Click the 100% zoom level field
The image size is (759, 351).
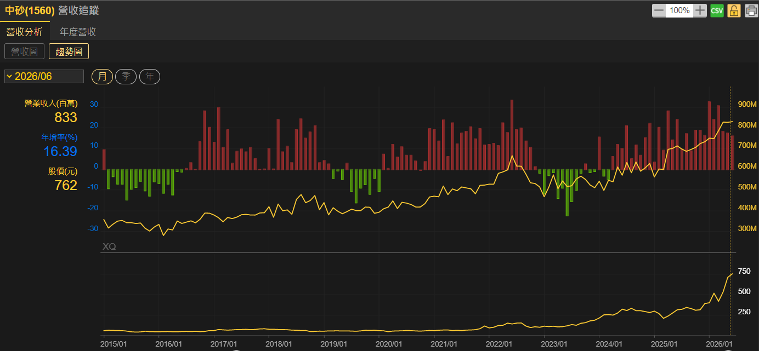click(679, 10)
